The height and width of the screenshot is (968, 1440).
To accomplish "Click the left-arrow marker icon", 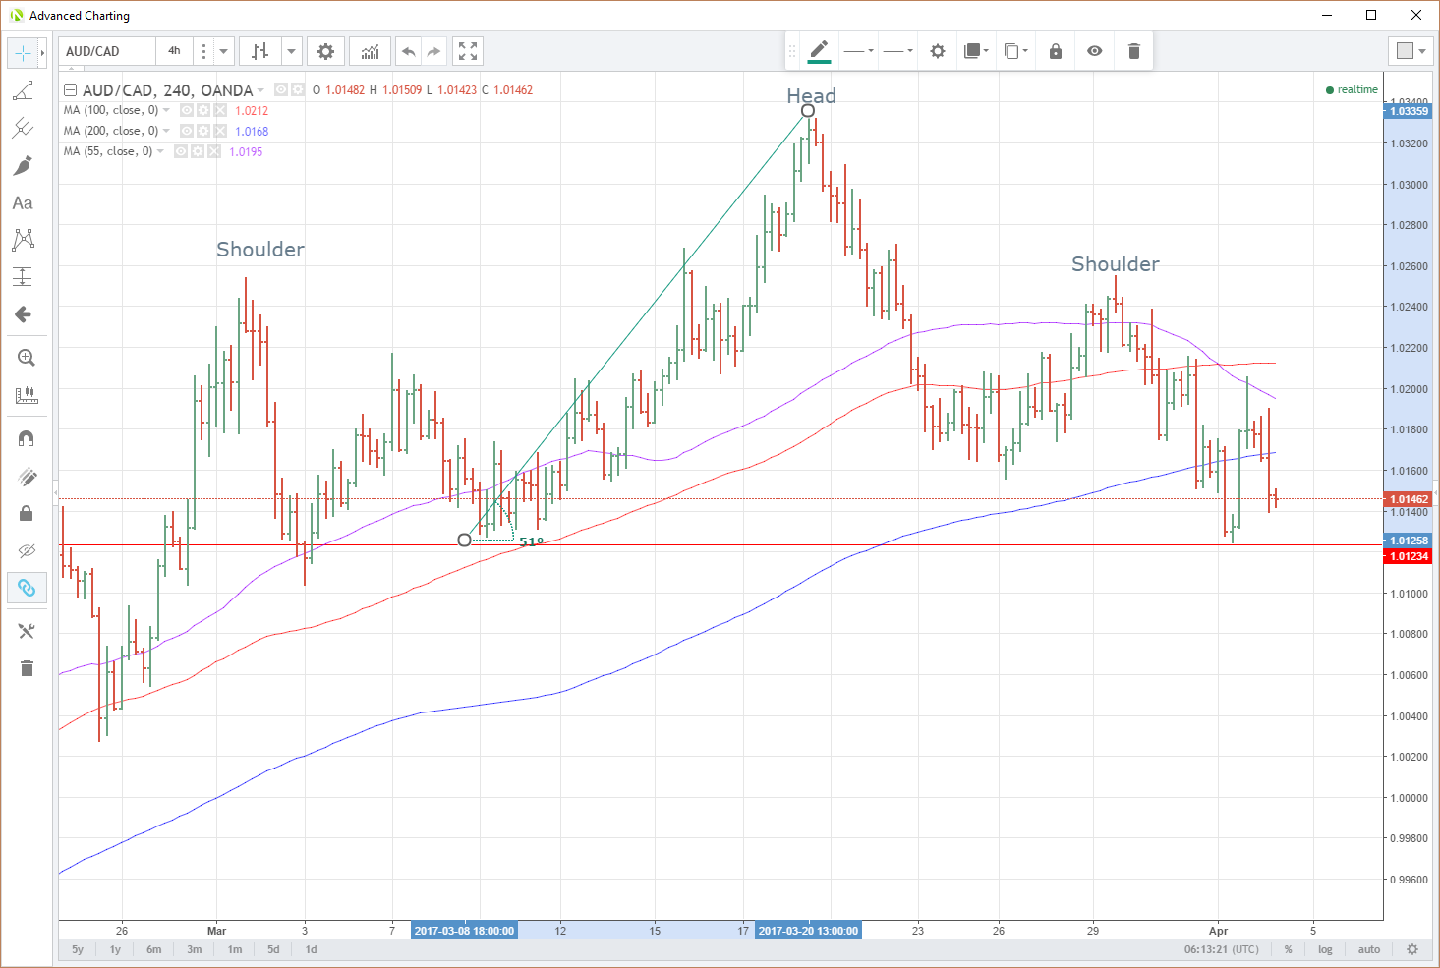I will click(x=23, y=314).
